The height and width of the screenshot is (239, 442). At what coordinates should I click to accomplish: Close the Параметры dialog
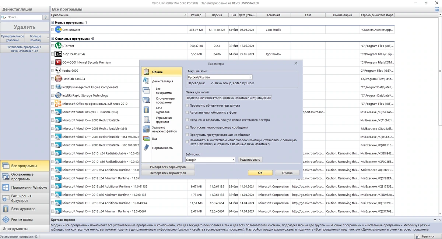(296, 64)
